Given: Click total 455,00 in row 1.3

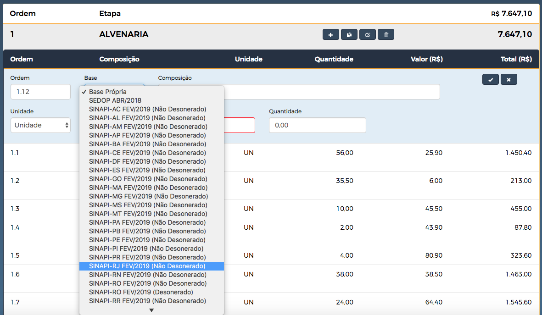Looking at the screenshot, I should [x=521, y=209].
